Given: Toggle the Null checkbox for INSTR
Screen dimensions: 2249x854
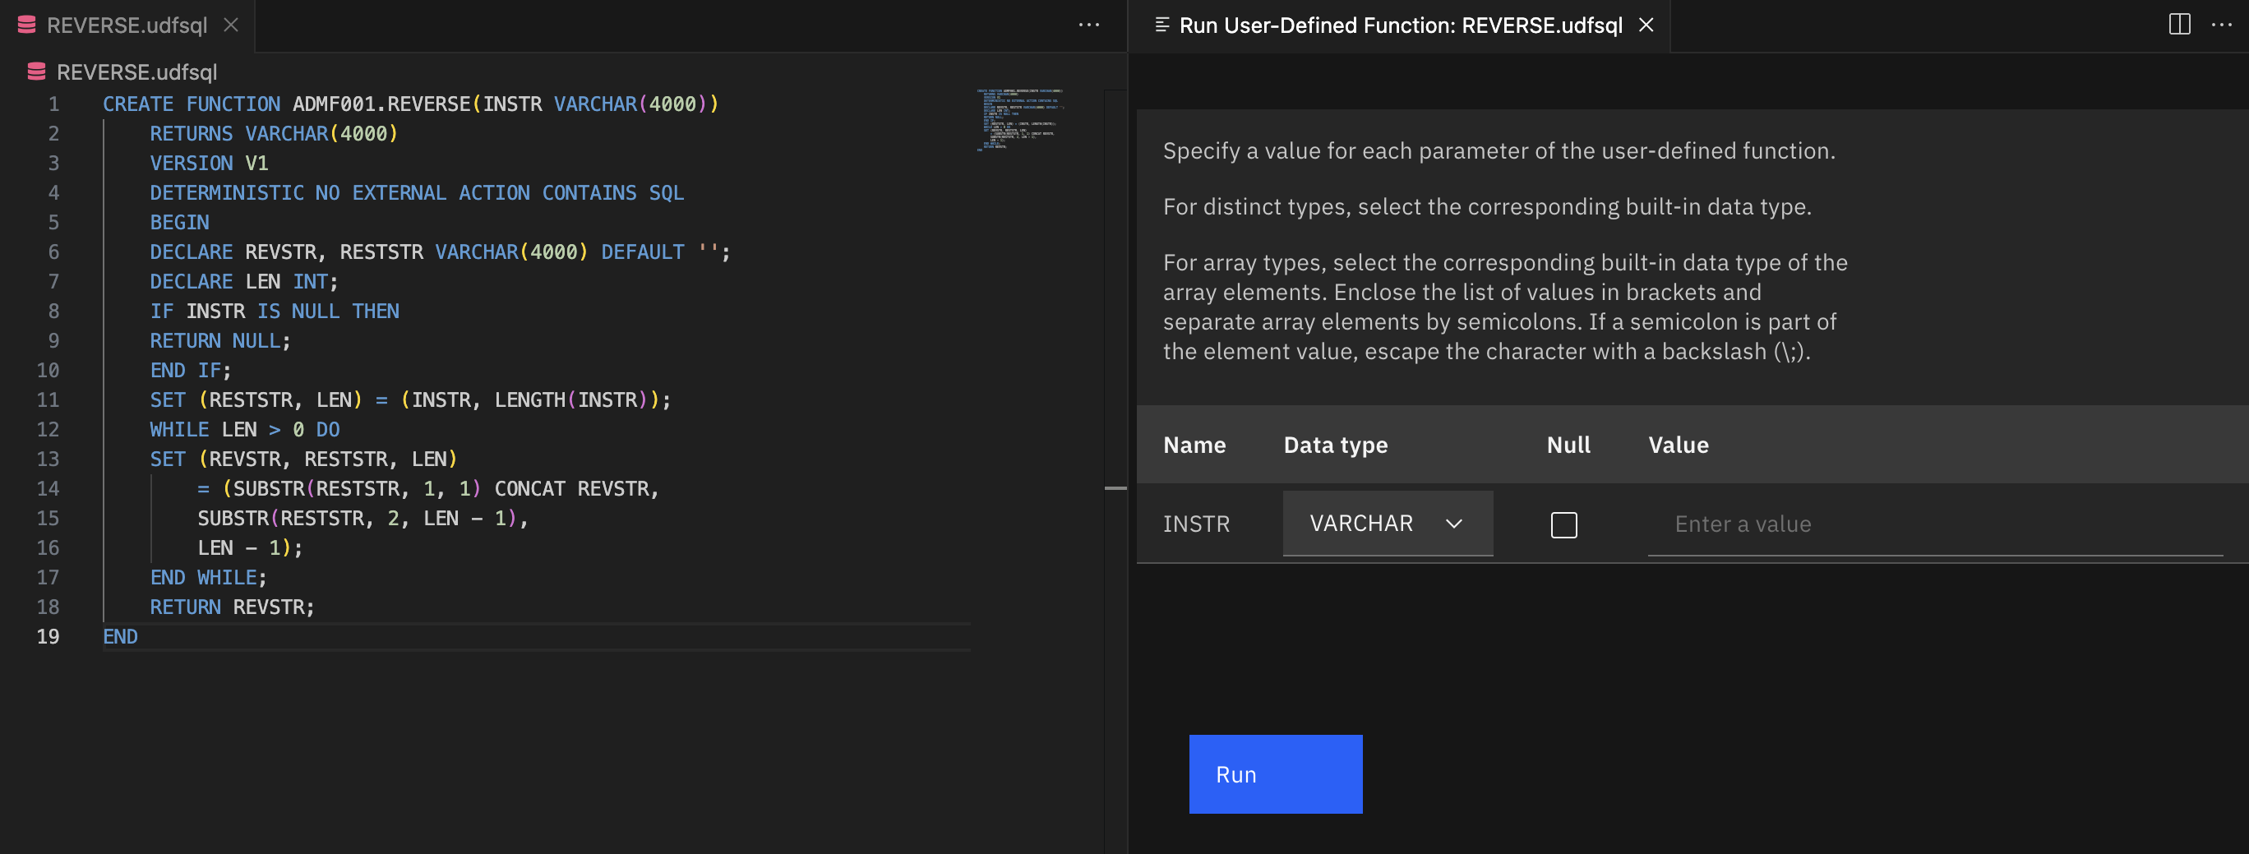Looking at the screenshot, I should coord(1563,524).
